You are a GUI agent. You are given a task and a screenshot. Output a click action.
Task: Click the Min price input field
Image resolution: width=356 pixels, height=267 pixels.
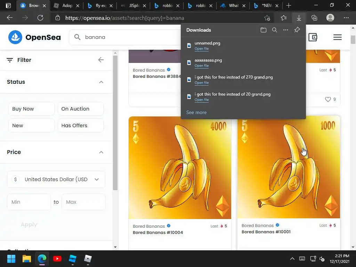[29, 202]
